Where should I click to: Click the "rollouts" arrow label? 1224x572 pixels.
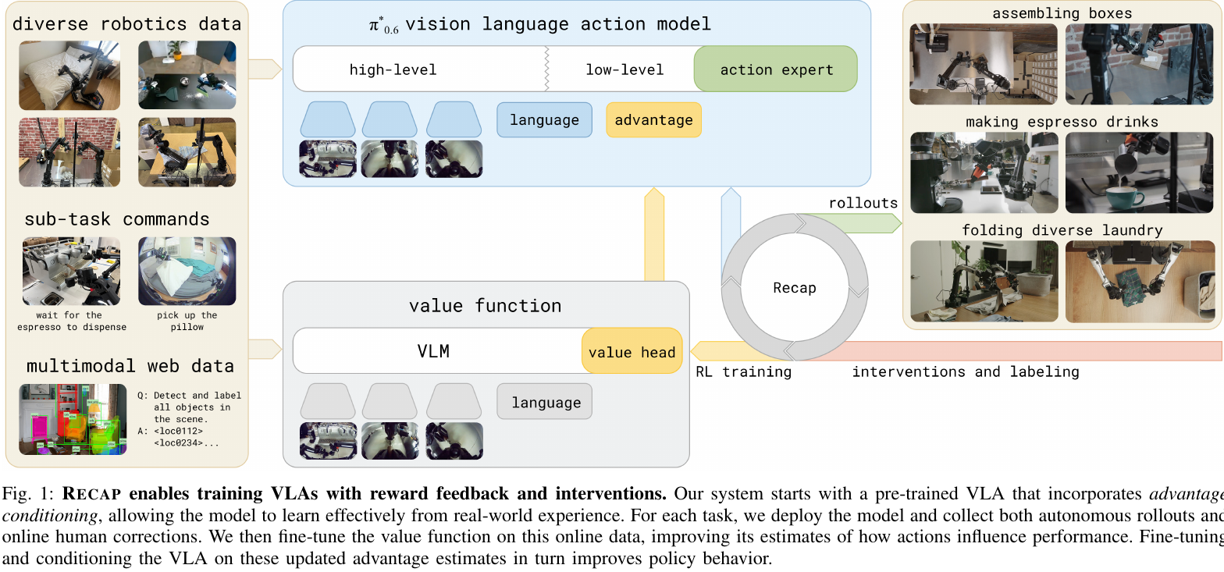click(x=863, y=203)
